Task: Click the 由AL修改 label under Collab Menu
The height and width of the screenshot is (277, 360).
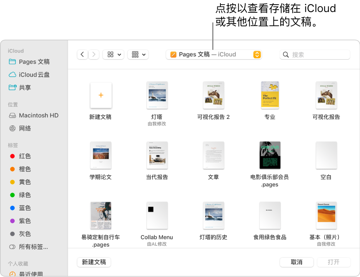Action: point(157,244)
